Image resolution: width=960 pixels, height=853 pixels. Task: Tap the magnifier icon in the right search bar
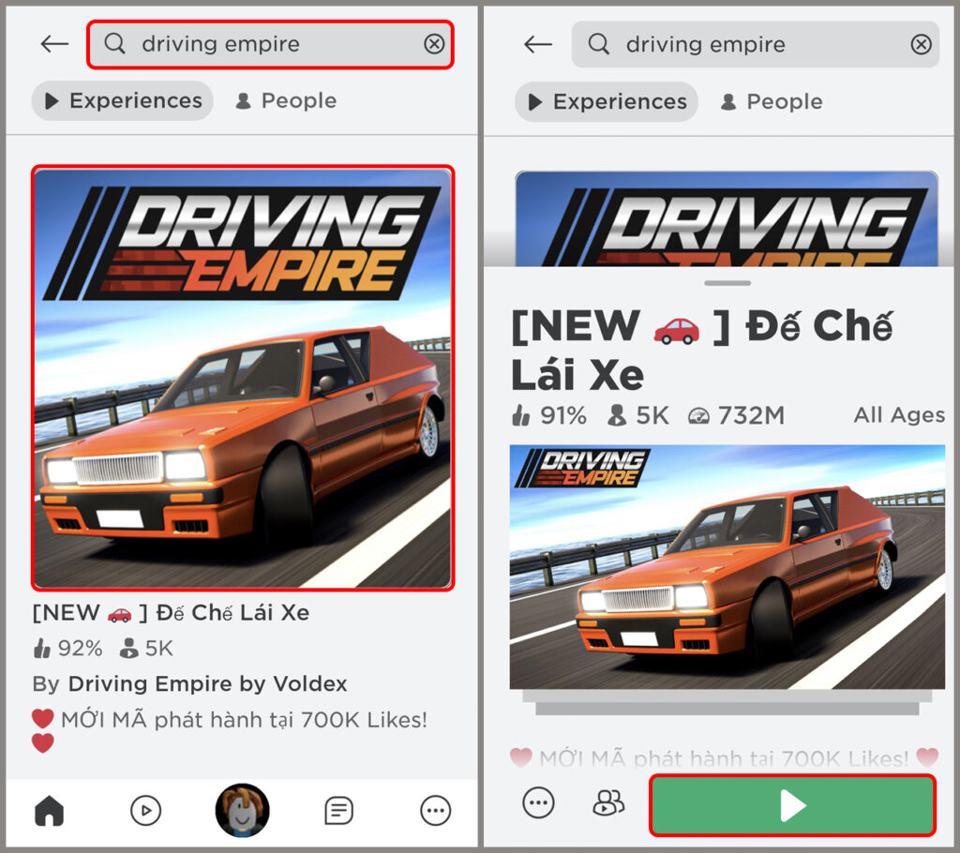(x=598, y=44)
